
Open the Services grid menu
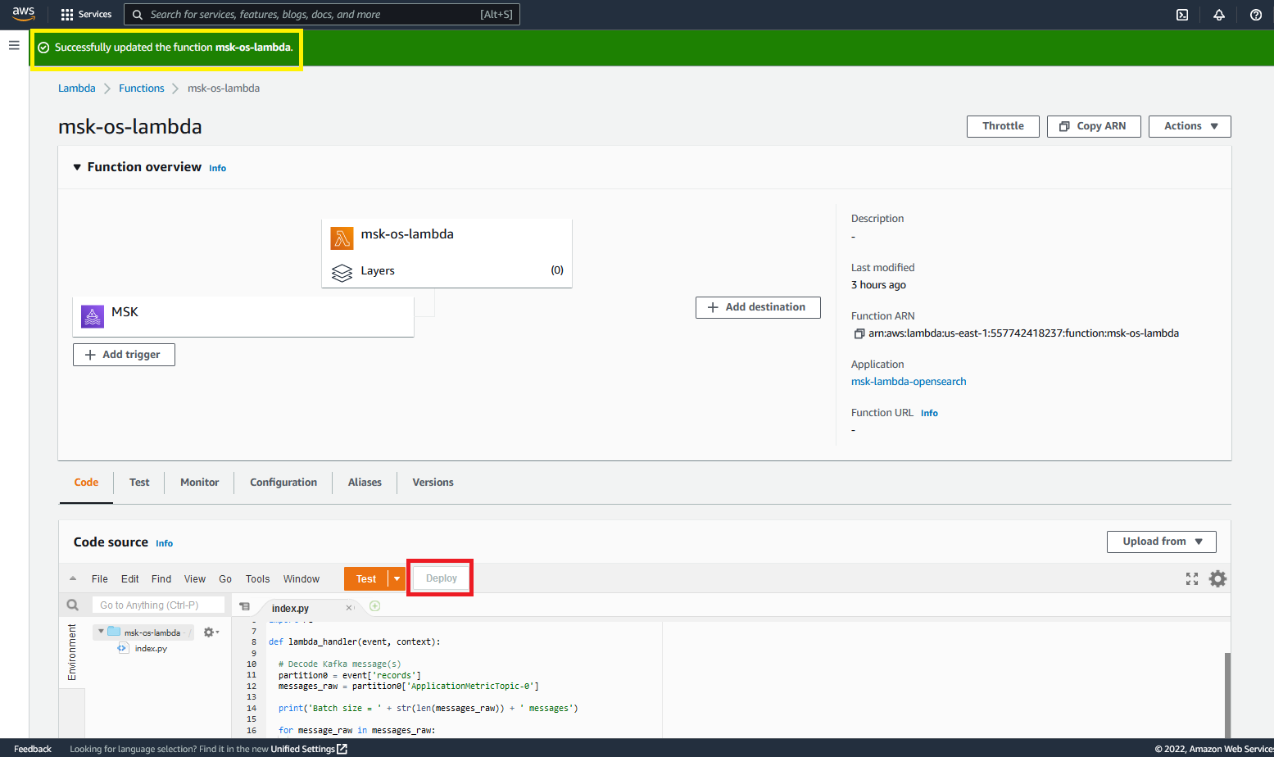click(x=86, y=14)
